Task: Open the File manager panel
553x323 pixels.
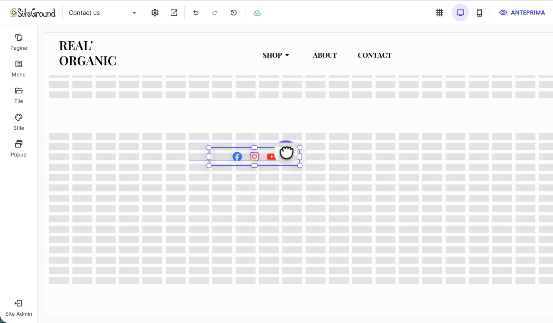Action: (18, 95)
